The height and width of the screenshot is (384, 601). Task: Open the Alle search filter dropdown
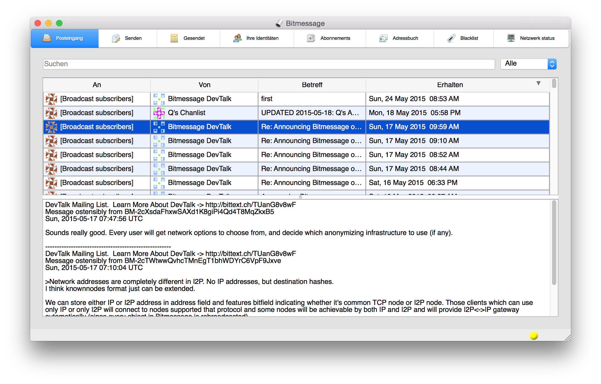point(528,64)
